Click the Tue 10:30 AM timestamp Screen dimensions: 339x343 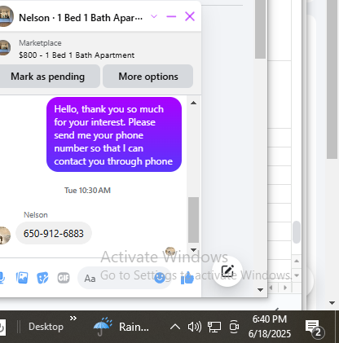(x=87, y=191)
